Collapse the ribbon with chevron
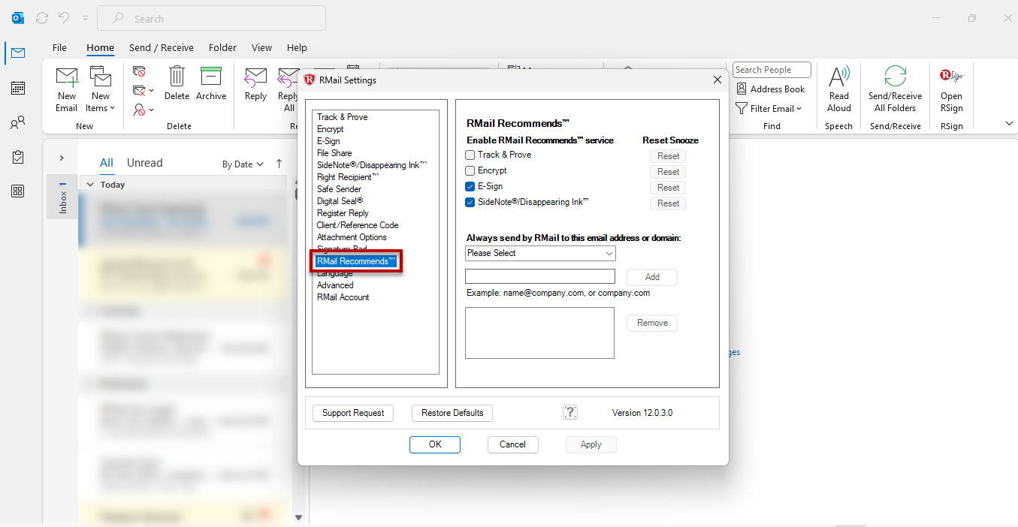Viewport: 1018px width, 527px height. (1008, 124)
